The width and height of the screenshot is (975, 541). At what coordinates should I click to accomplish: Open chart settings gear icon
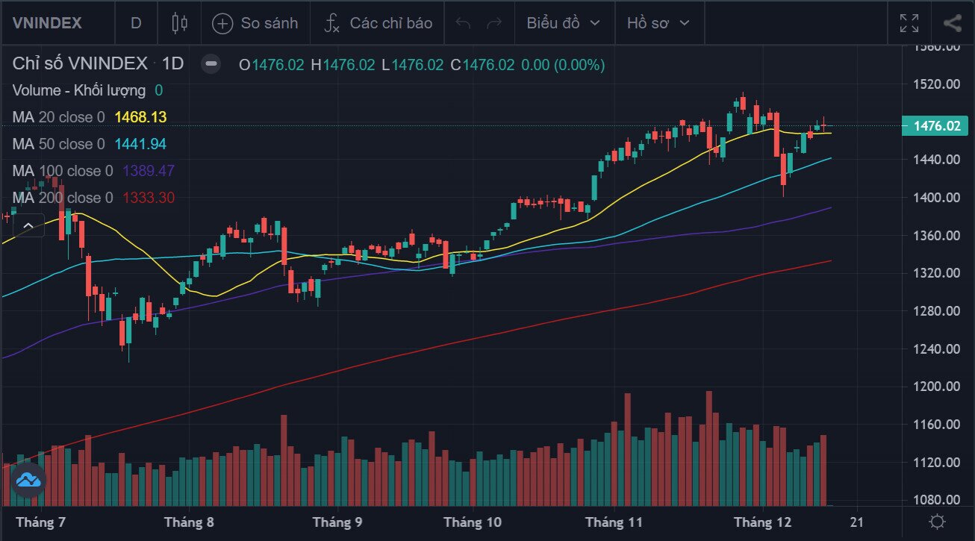pyautogui.click(x=938, y=522)
